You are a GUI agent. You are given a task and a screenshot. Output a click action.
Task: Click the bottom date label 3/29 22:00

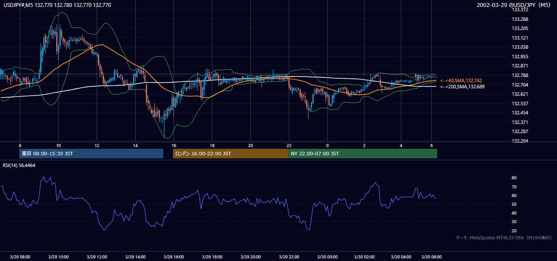[289, 257]
